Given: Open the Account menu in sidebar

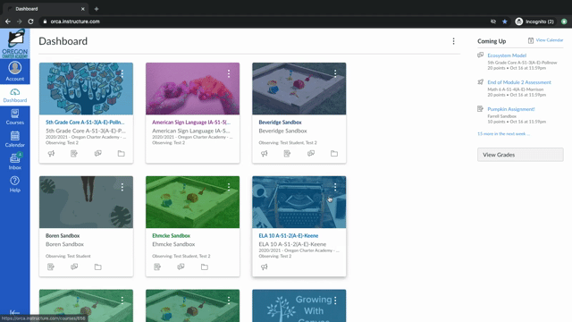Looking at the screenshot, I should pos(15,72).
